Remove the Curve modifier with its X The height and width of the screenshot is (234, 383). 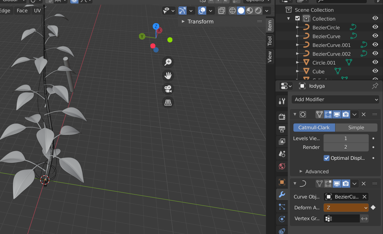[x=364, y=184]
